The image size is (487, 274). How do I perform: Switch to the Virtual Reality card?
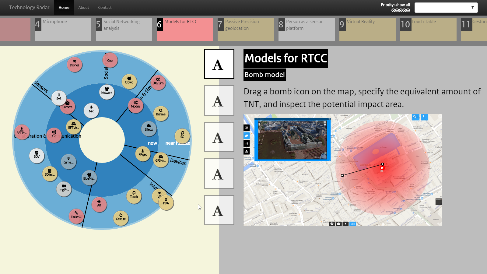367,30
